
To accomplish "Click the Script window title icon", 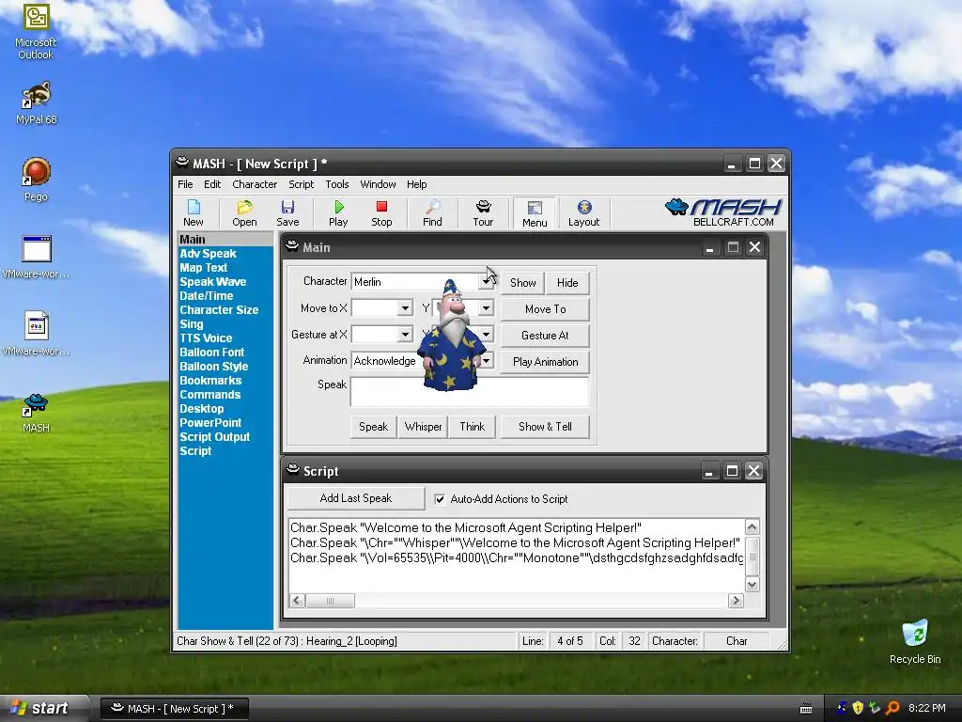I will (x=293, y=470).
